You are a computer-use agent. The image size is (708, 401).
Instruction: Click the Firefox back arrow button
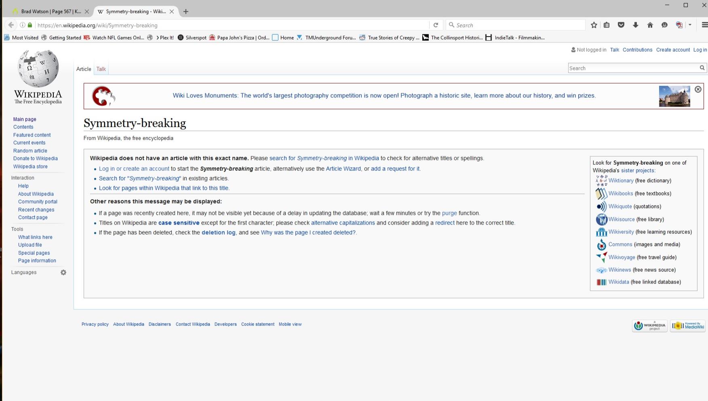click(11, 25)
